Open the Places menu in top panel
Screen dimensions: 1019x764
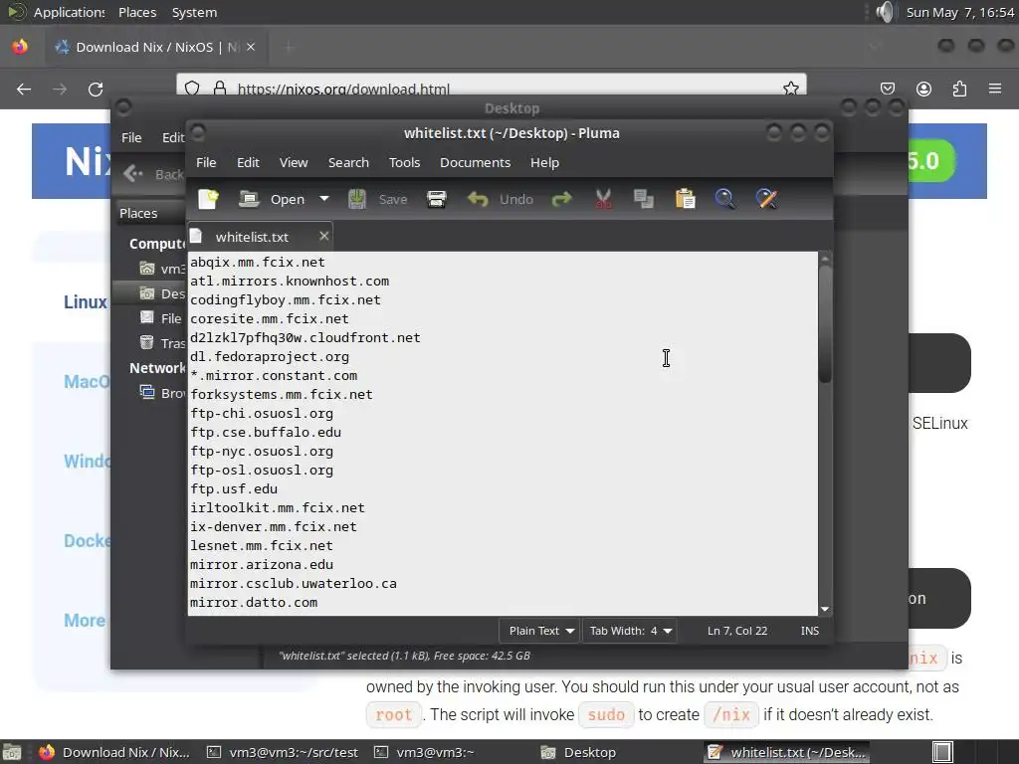pos(137,12)
